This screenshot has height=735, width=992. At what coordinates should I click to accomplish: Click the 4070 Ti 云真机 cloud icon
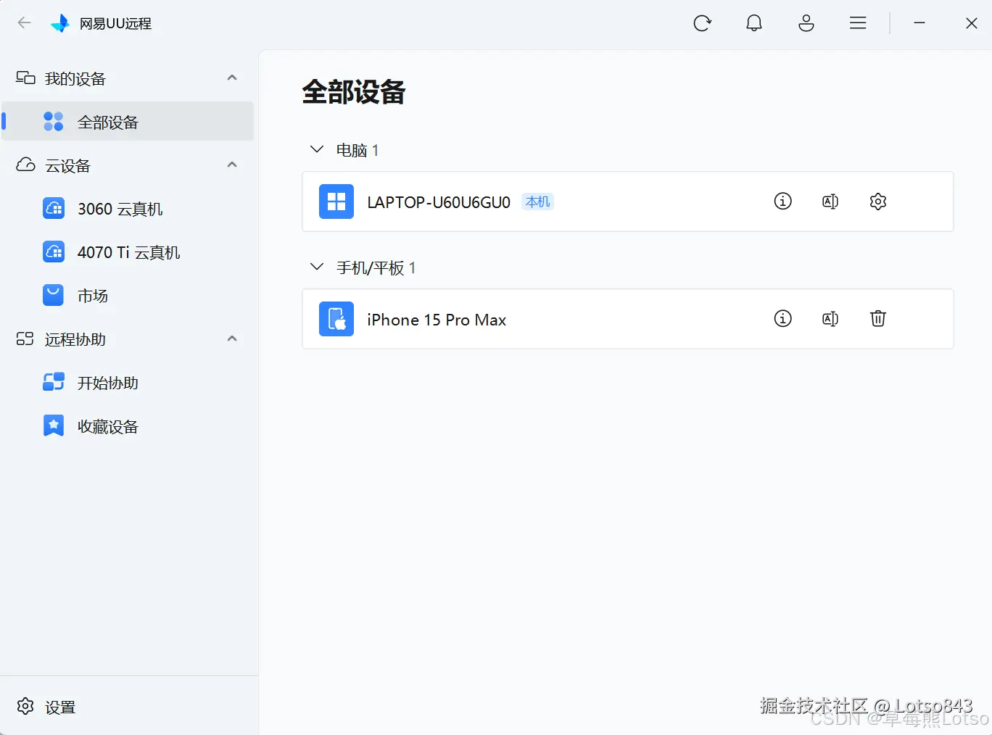click(54, 252)
